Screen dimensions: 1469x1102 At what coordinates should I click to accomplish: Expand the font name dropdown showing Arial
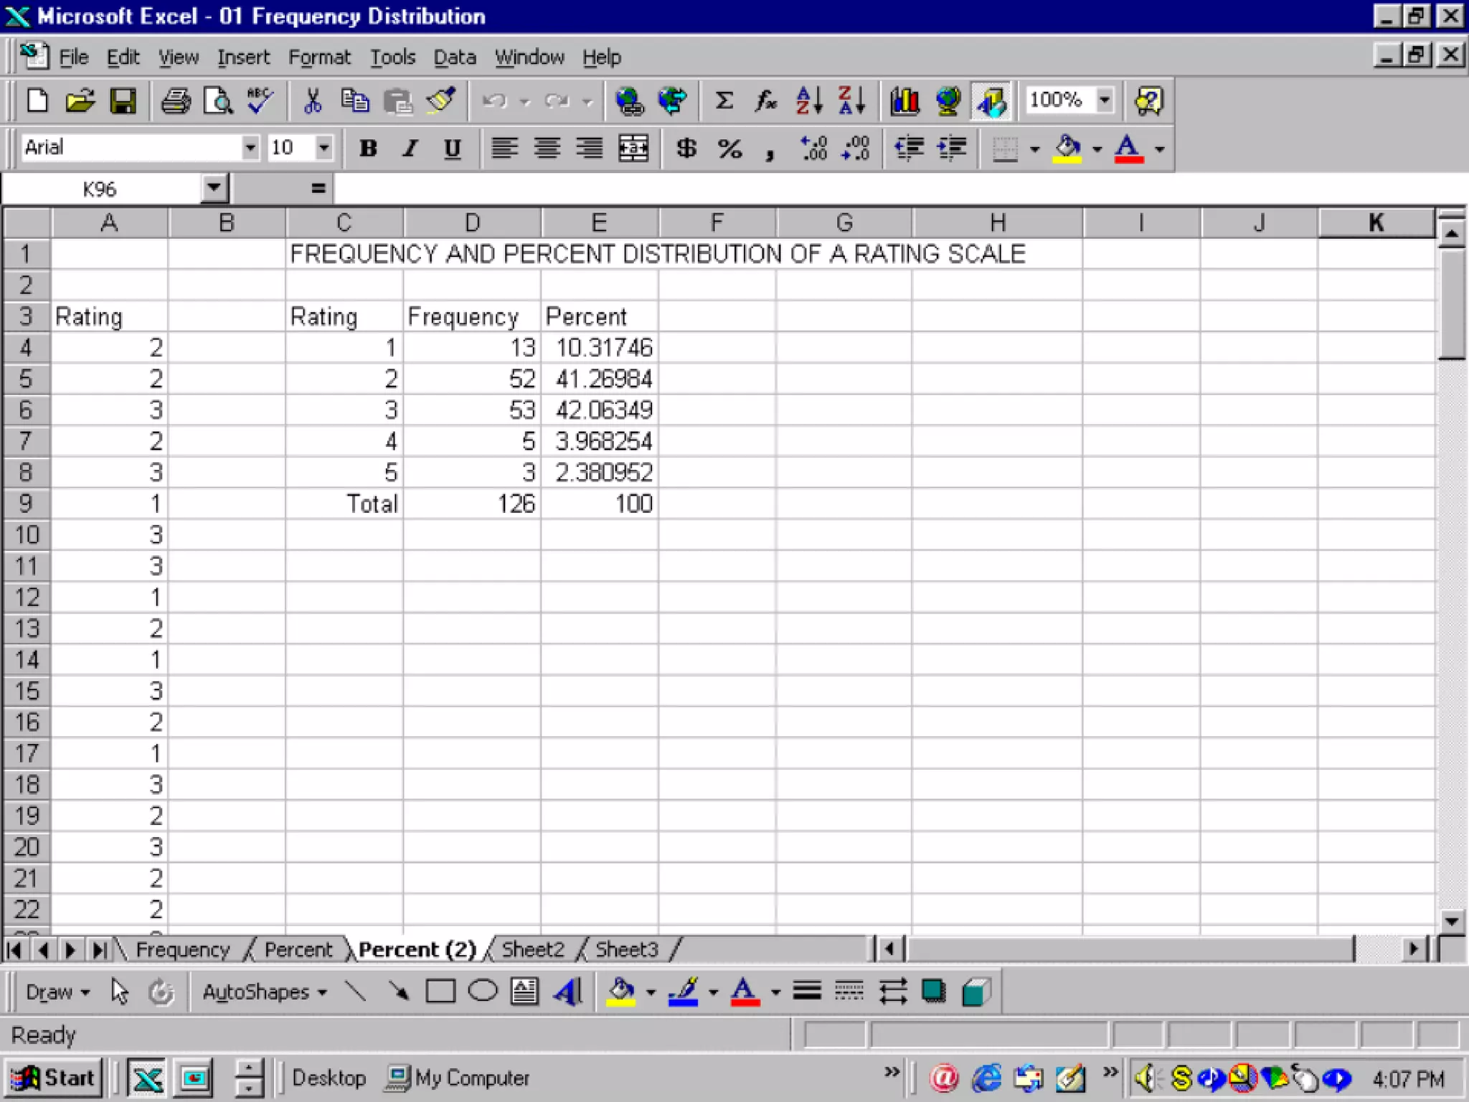click(x=250, y=149)
